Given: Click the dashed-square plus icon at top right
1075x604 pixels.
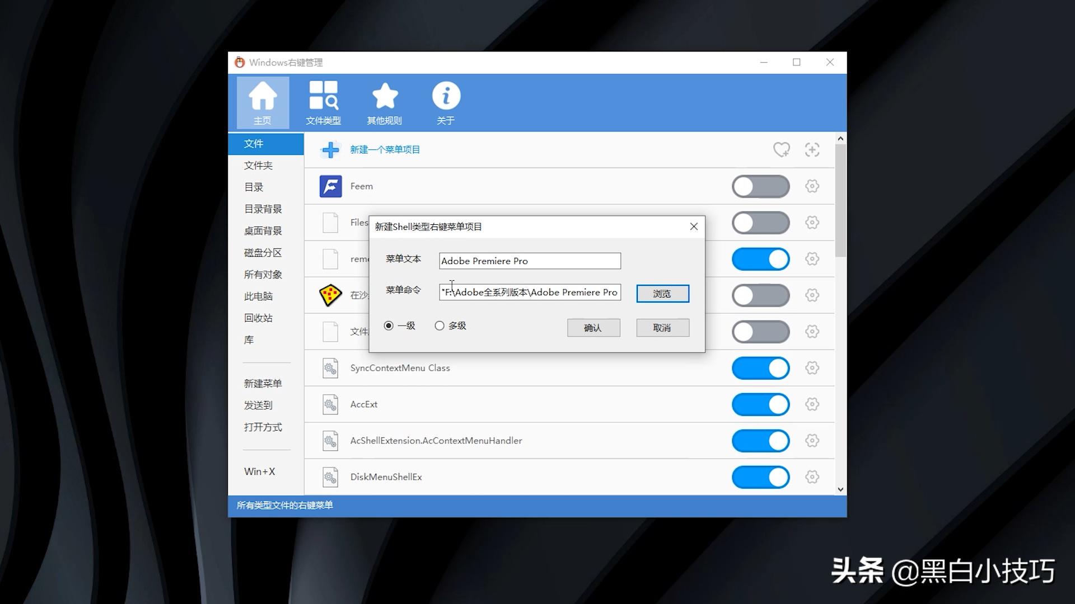Looking at the screenshot, I should (x=812, y=150).
